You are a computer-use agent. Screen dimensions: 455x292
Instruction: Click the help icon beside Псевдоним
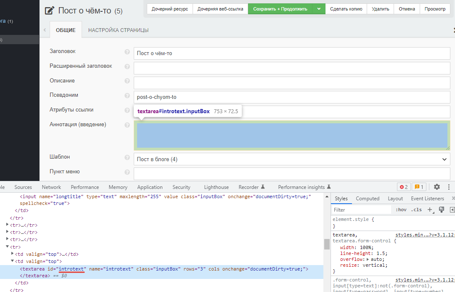127,96
